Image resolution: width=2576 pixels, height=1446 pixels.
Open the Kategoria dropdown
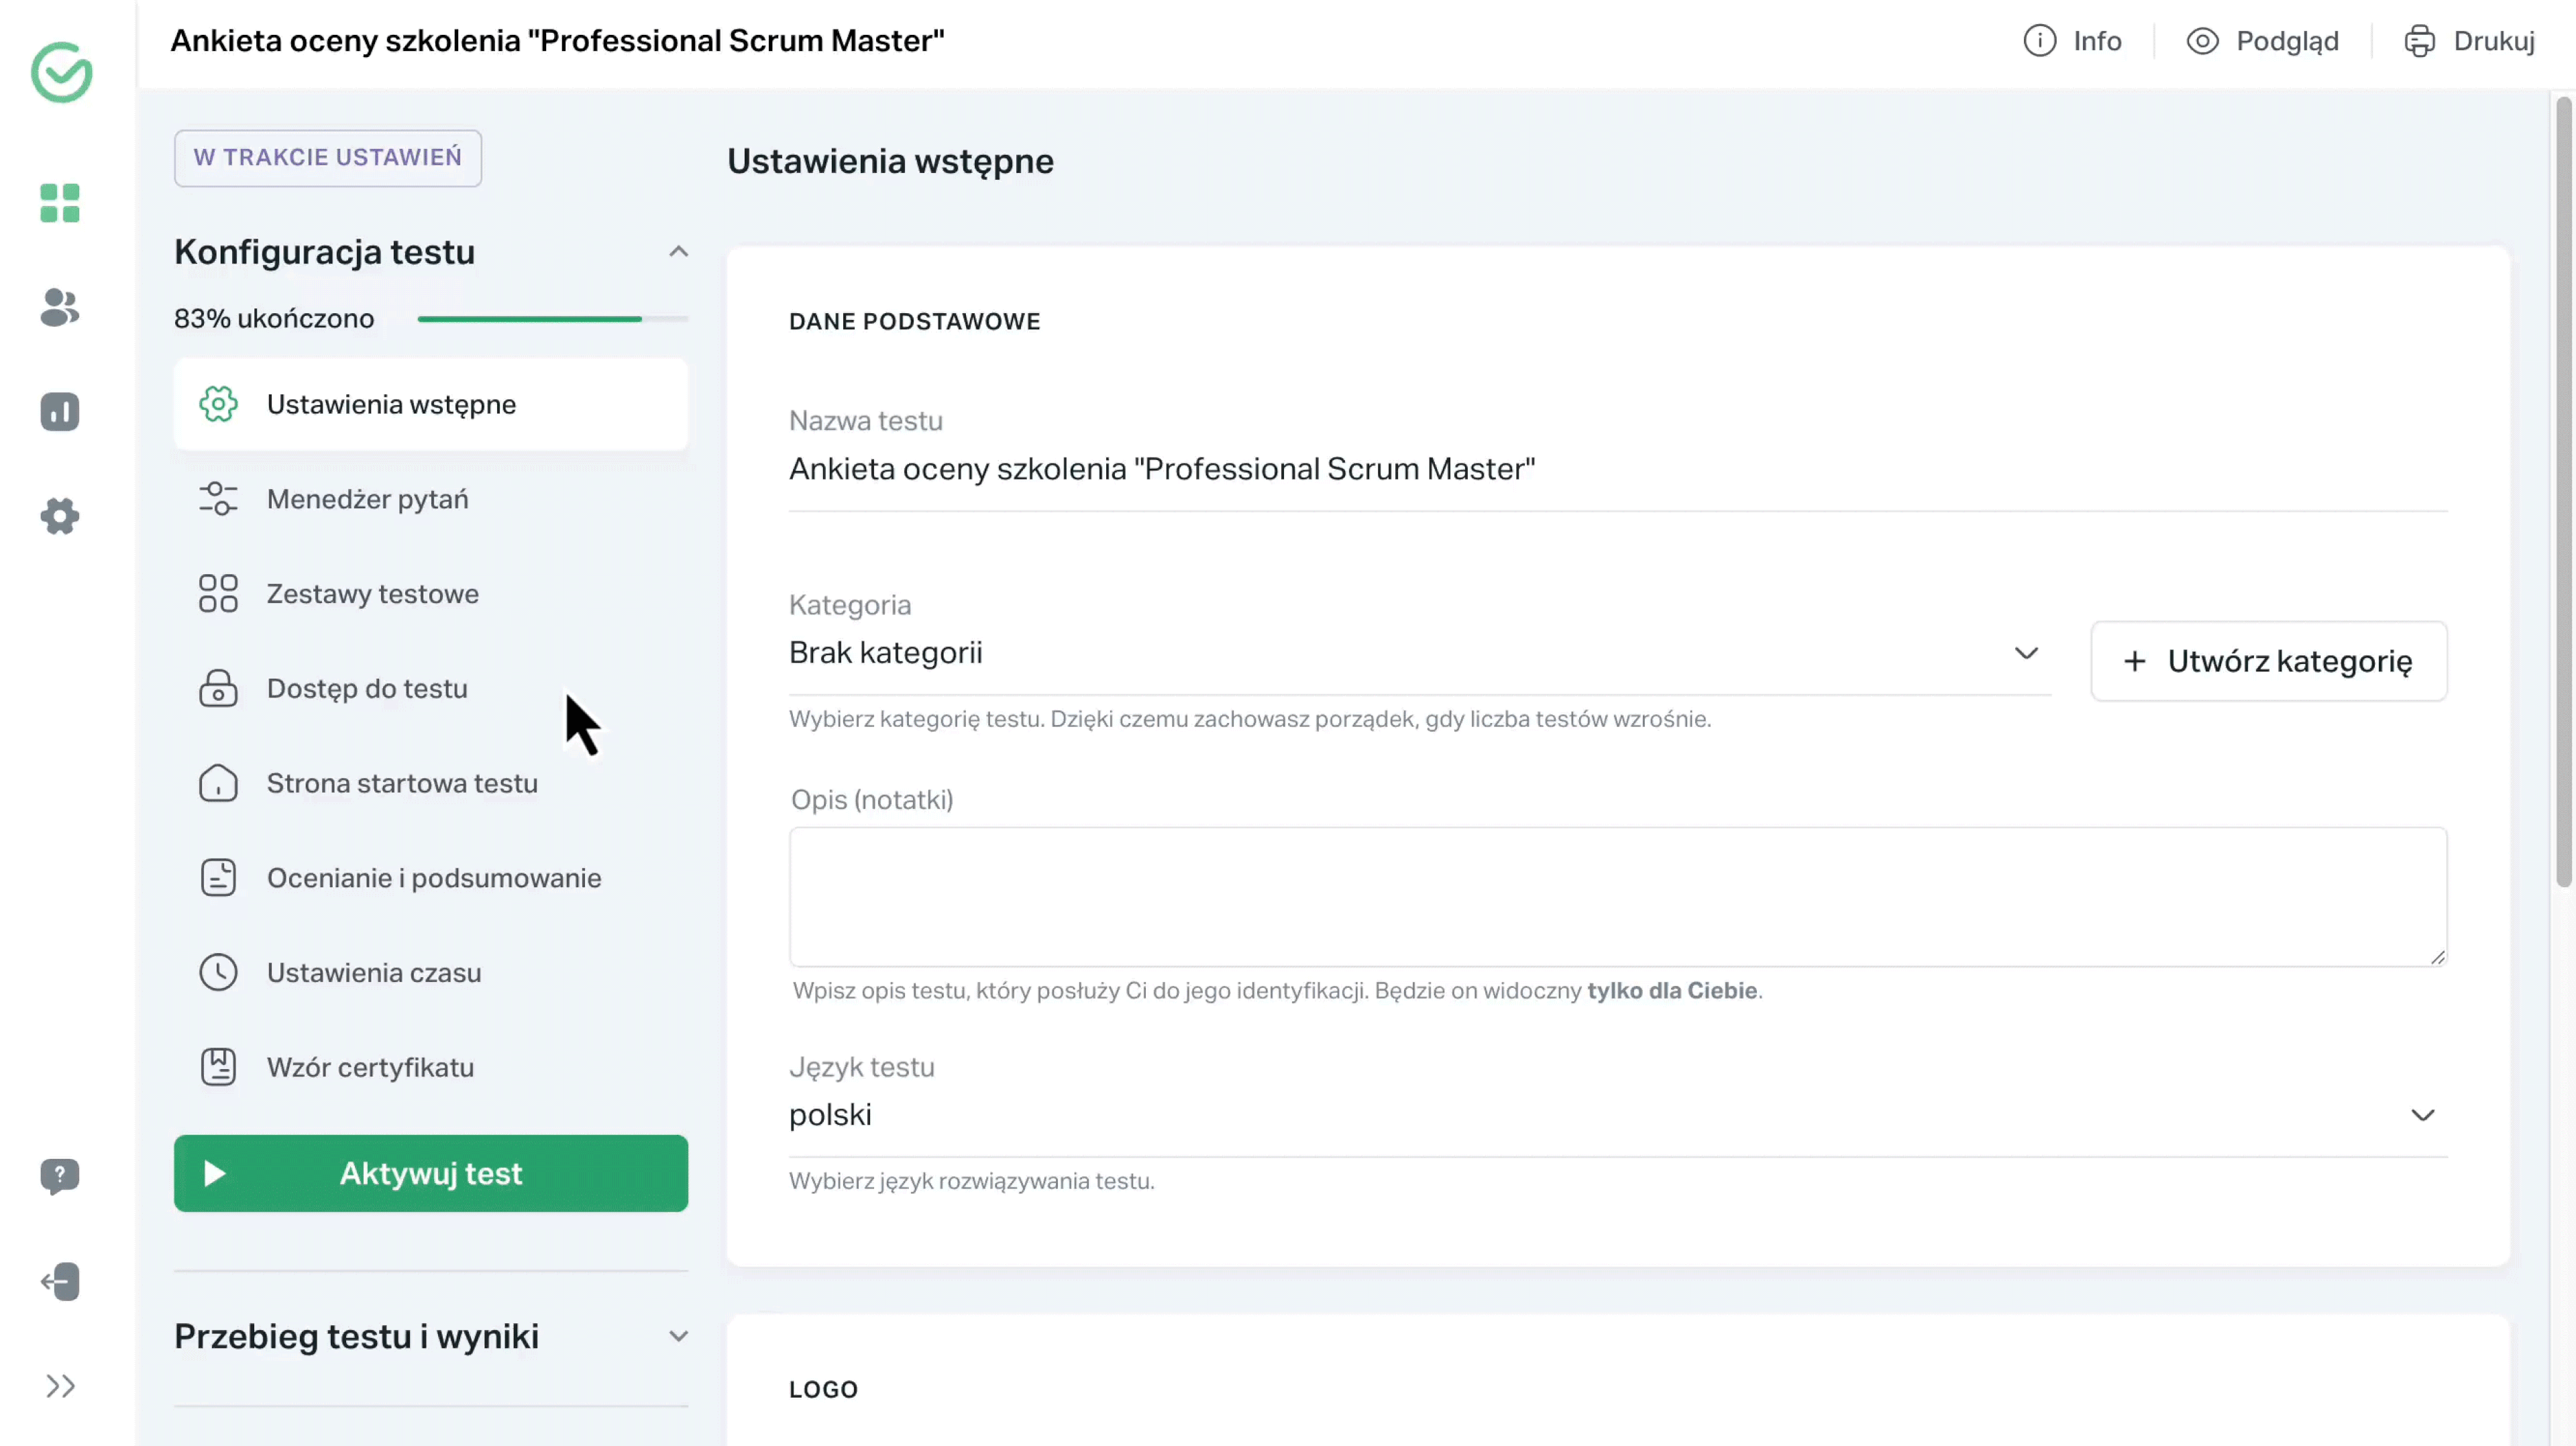[1419, 653]
